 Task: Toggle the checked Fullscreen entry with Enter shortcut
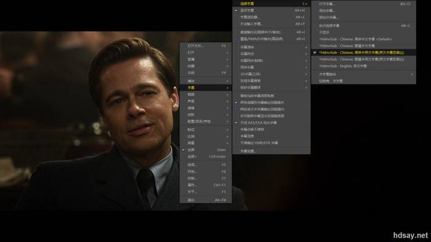pyautogui.click(x=205, y=150)
